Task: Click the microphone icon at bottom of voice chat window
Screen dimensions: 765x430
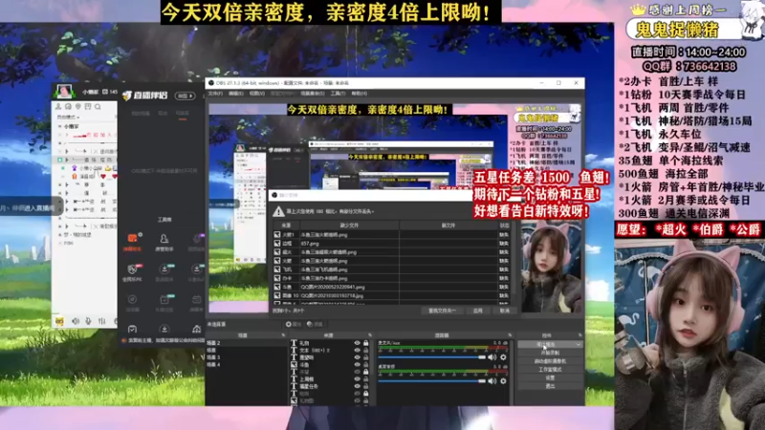Action: [88, 321]
